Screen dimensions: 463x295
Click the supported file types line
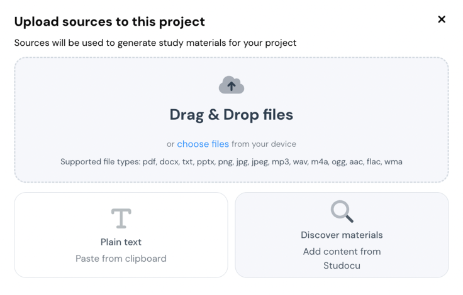coord(231,162)
